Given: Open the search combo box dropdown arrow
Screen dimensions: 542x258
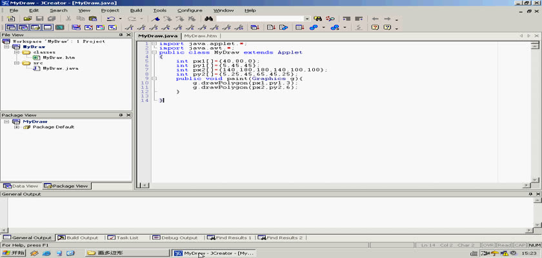Looking at the screenshot, I should [307, 19].
